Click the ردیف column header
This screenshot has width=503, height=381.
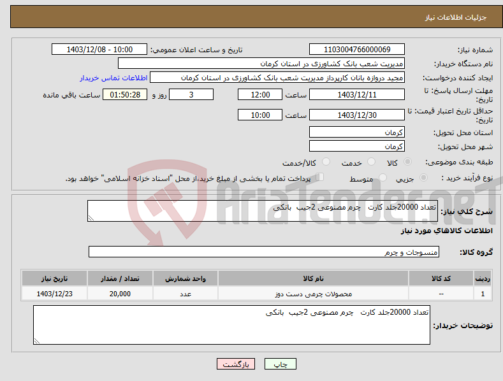pos(483,278)
